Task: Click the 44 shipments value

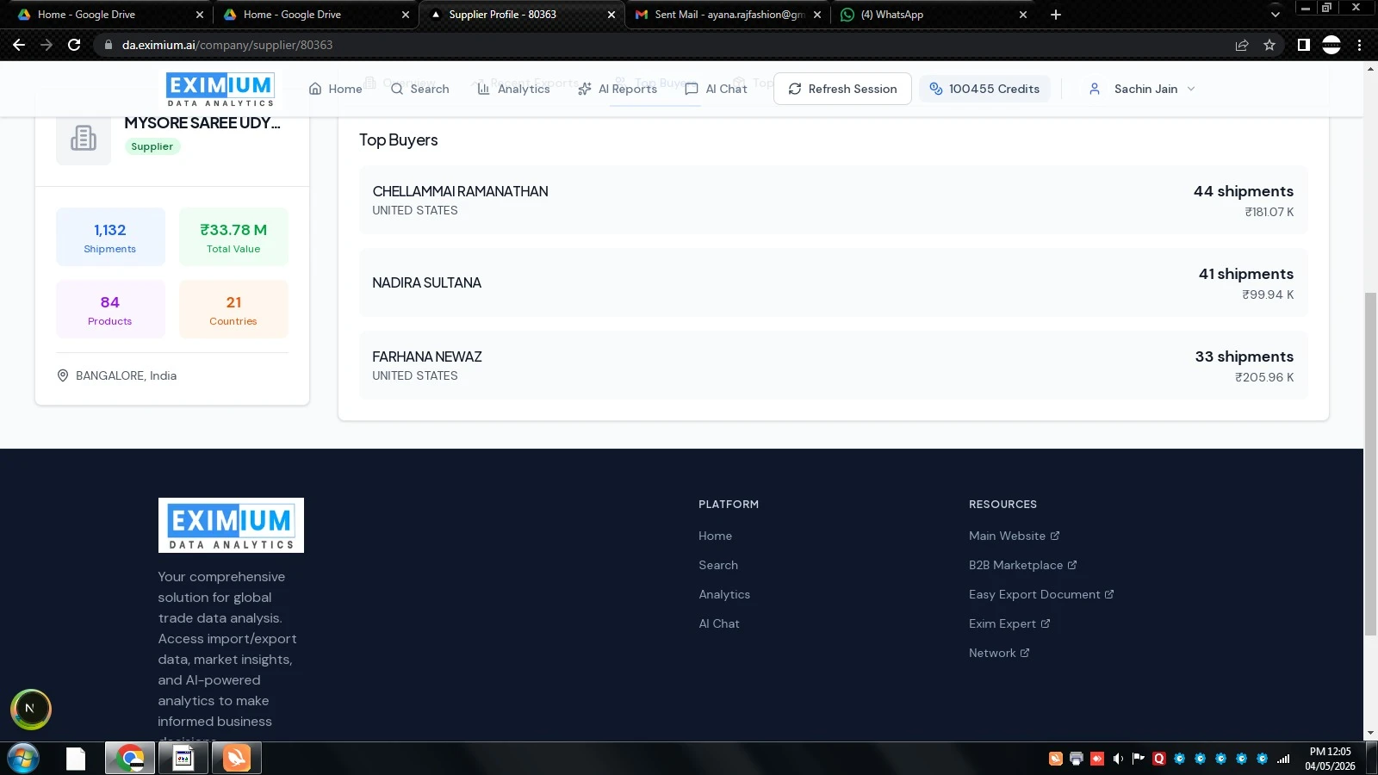Action: coord(1244,191)
